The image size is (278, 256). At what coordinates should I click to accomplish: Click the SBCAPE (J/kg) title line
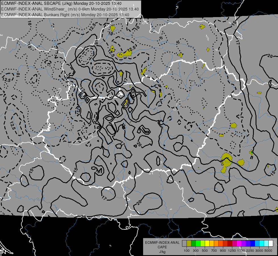point(61,3)
